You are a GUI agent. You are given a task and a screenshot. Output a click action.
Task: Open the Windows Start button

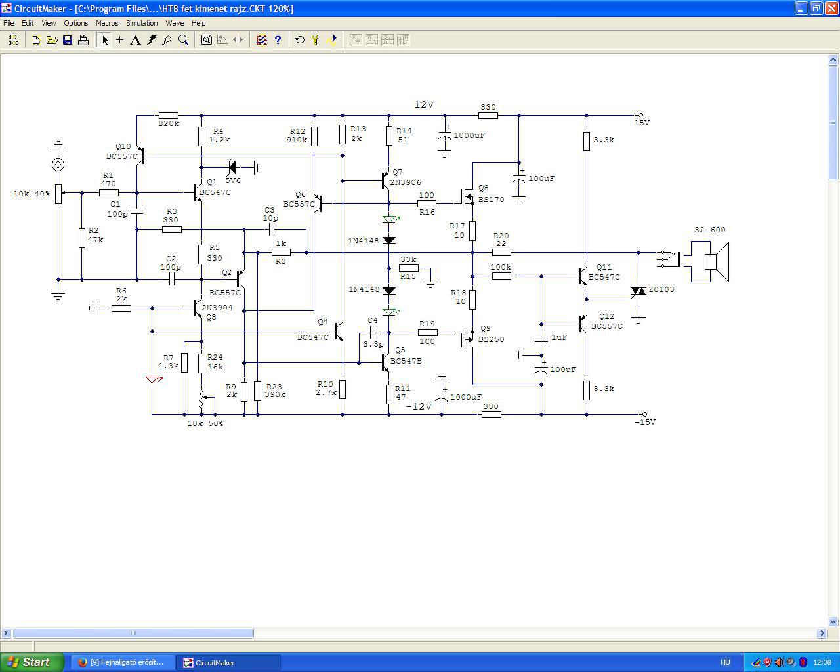(x=32, y=662)
